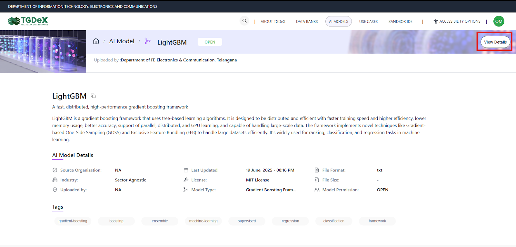516x247 pixels.
Task: Click the AI Model breadcrumb link
Action: click(x=122, y=41)
